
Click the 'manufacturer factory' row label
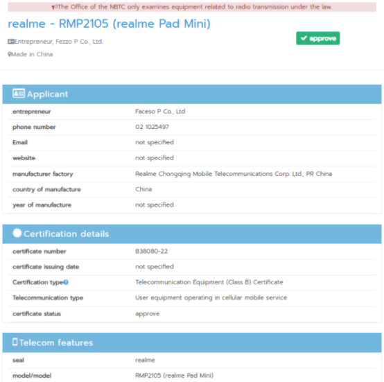pyautogui.click(x=43, y=174)
